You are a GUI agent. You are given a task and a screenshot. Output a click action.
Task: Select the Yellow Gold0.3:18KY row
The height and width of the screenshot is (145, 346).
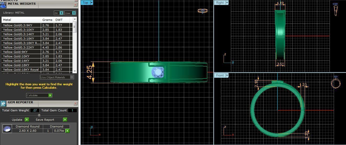pyautogui.click(x=37, y=39)
